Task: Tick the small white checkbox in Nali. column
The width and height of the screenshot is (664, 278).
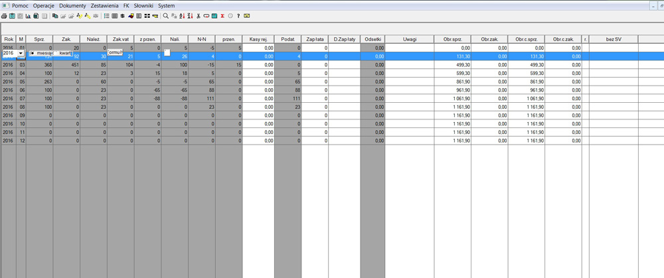Action: pos(167,53)
